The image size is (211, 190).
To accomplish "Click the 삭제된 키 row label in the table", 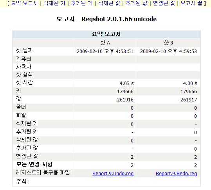I will [x=27, y=123].
